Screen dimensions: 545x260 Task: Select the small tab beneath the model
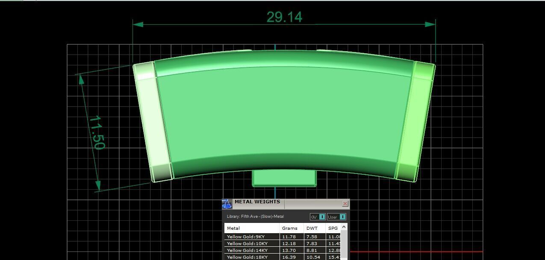[x=284, y=178]
